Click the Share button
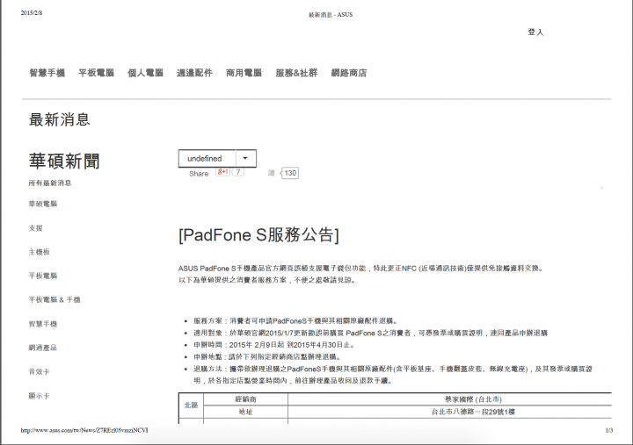 click(x=199, y=174)
